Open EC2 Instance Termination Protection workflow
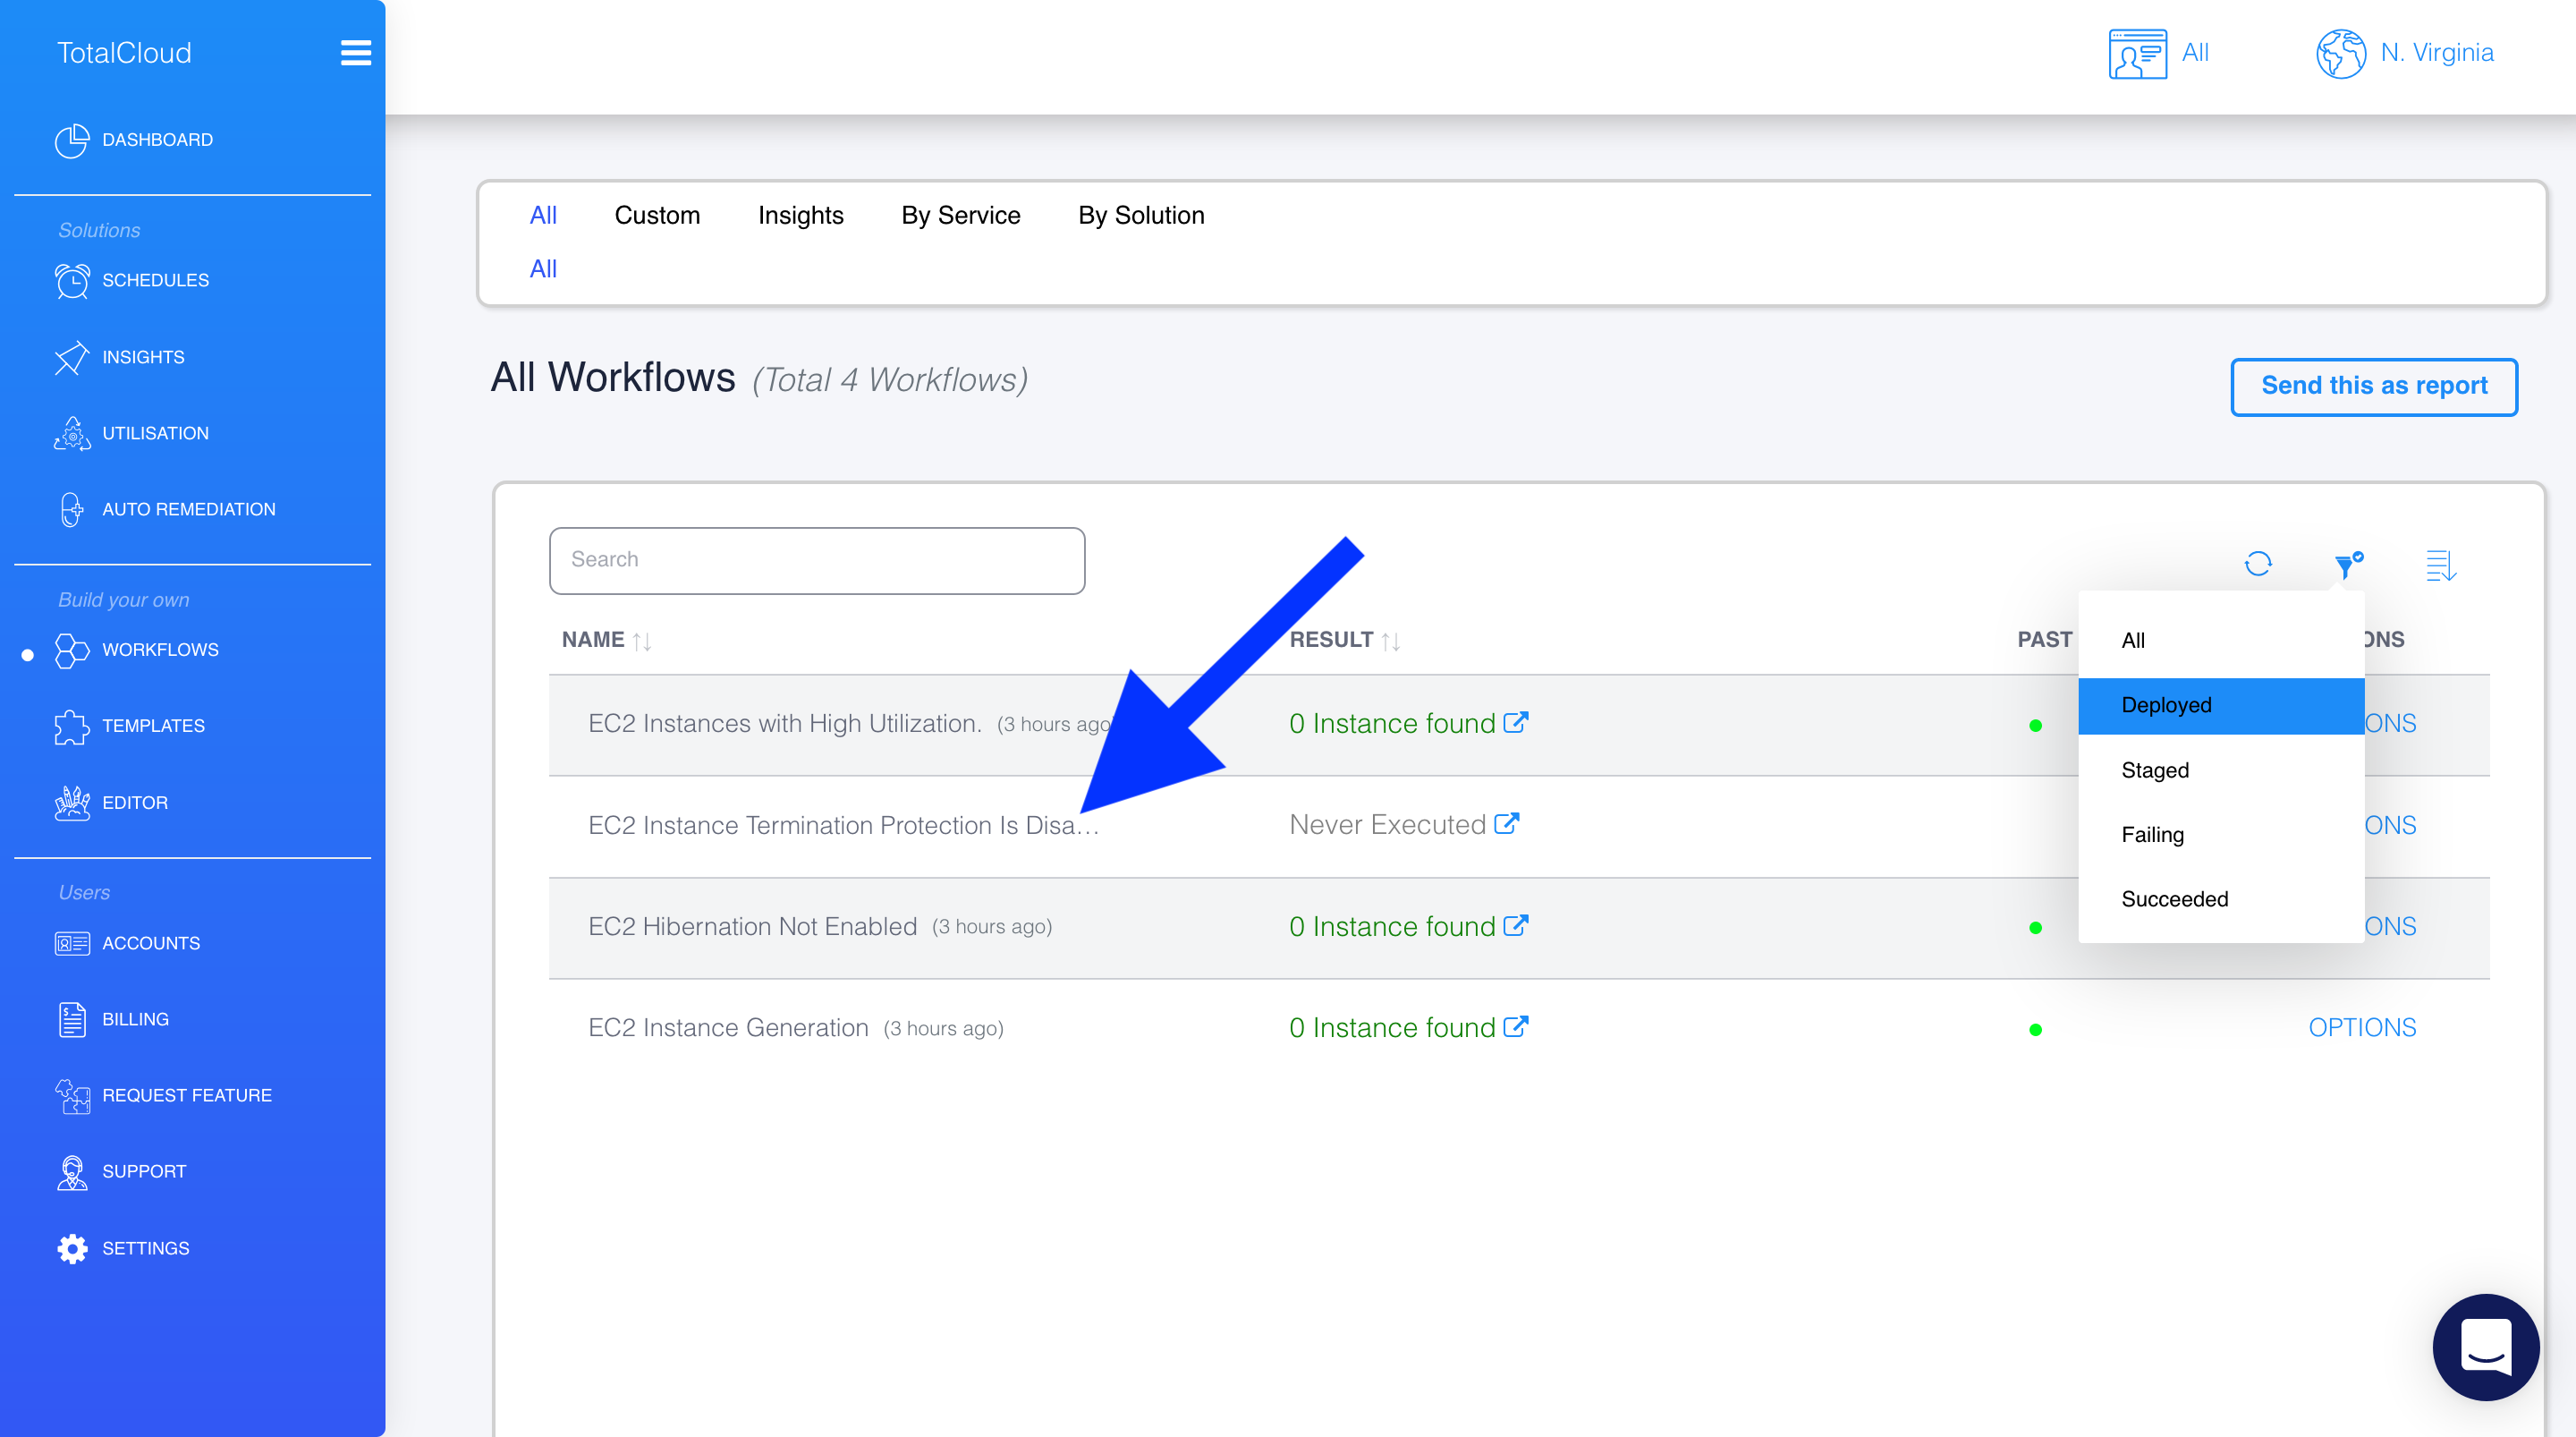2576x1437 pixels. (843, 826)
